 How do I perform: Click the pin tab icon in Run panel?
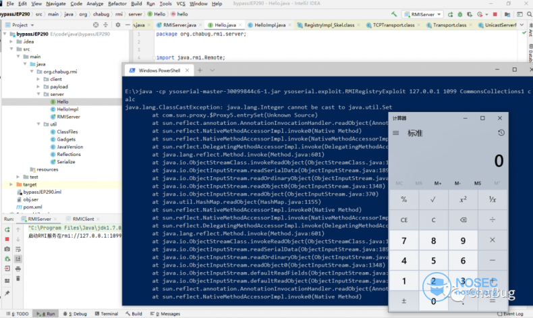click(x=7, y=293)
